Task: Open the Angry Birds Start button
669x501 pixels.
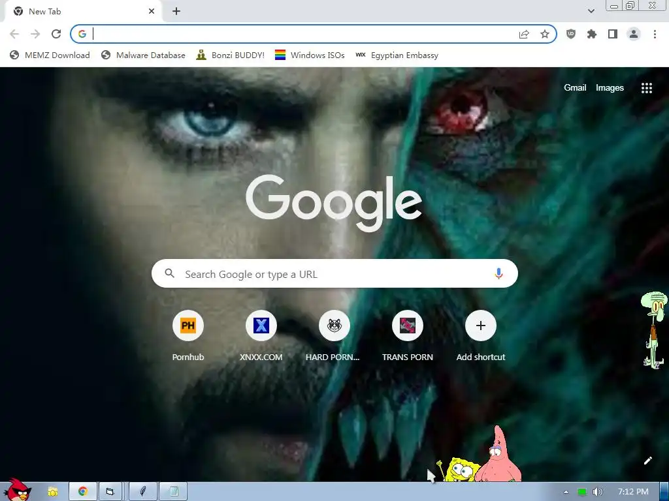Action: (17, 490)
